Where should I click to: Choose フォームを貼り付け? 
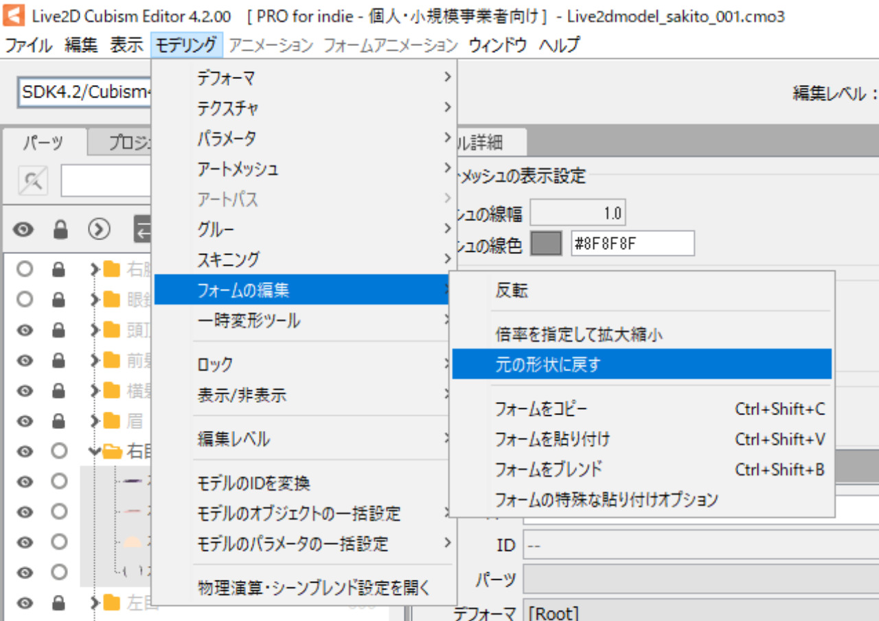click(x=641, y=439)
